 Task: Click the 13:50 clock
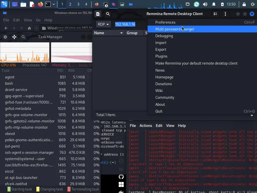(231, 4)
